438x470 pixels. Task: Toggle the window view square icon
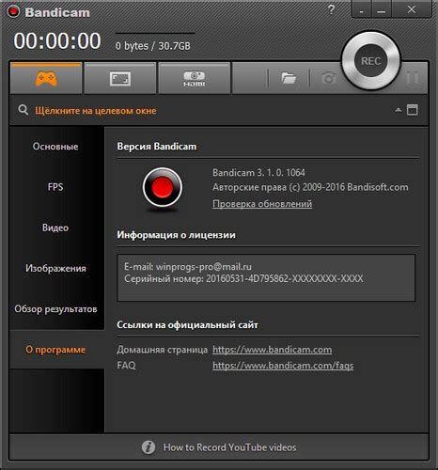[412, 110]
